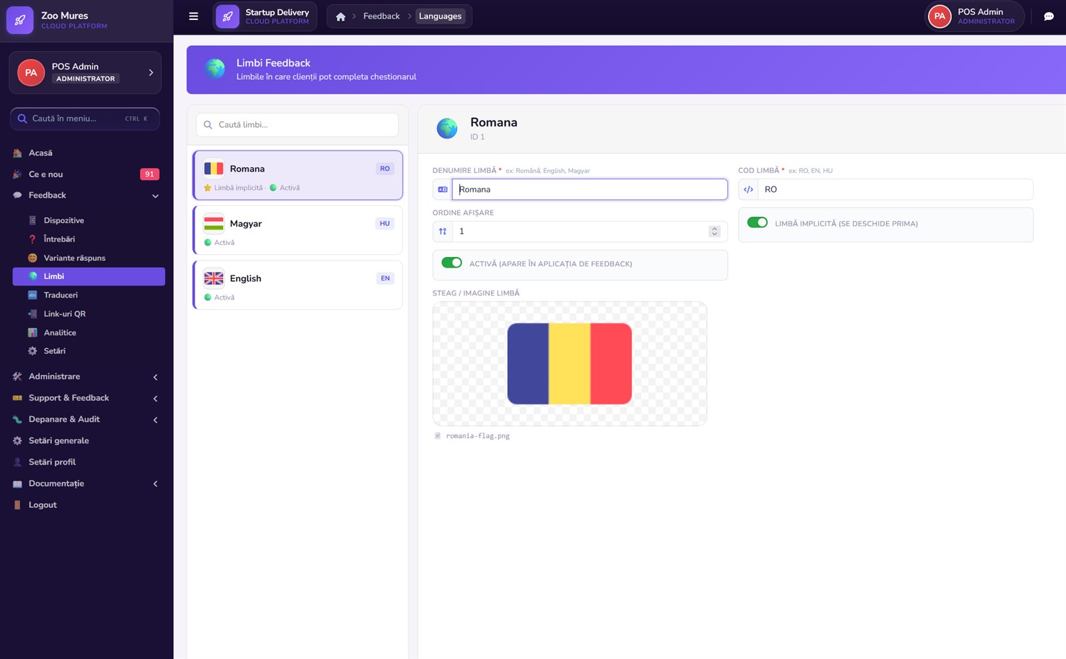Adjust the Ordine Afișare number stepper
The image size is (1066, 659).
714,232
